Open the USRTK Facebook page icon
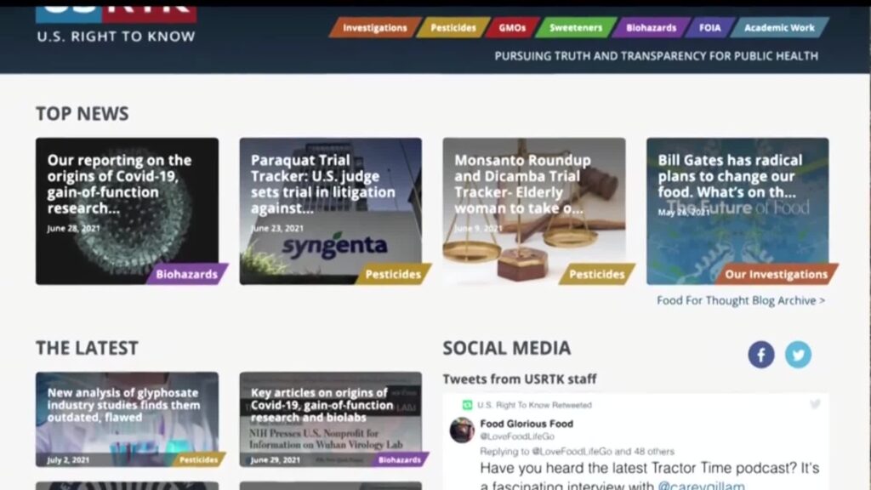This screenshot has height=490, width=871. 761,355
